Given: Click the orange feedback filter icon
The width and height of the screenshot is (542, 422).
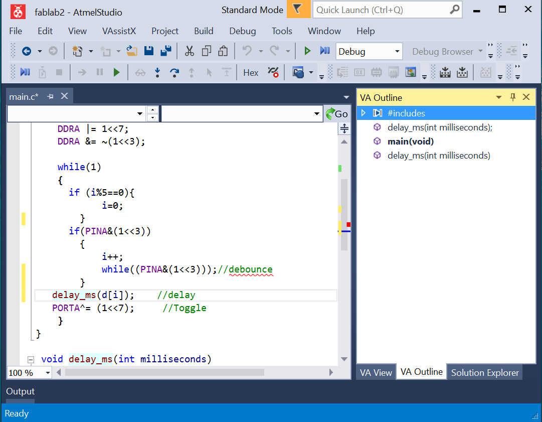Looking at the screenshot, I should 298,9.
